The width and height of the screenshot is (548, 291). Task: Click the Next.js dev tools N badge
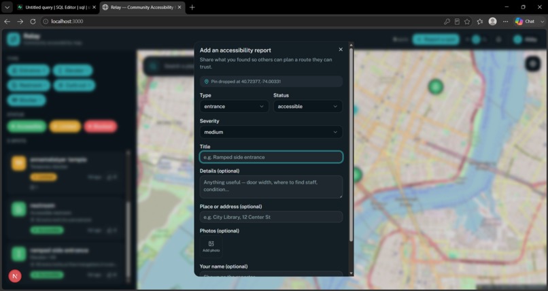click(15, 276)
